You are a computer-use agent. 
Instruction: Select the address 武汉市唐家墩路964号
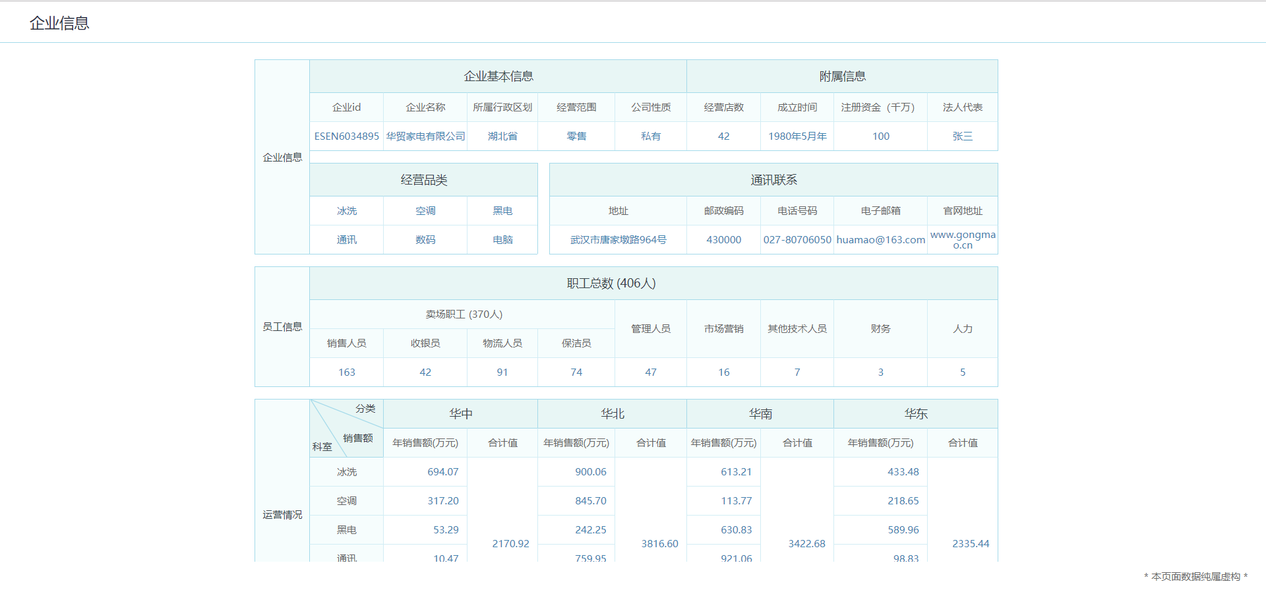click(x=618, y=240)
